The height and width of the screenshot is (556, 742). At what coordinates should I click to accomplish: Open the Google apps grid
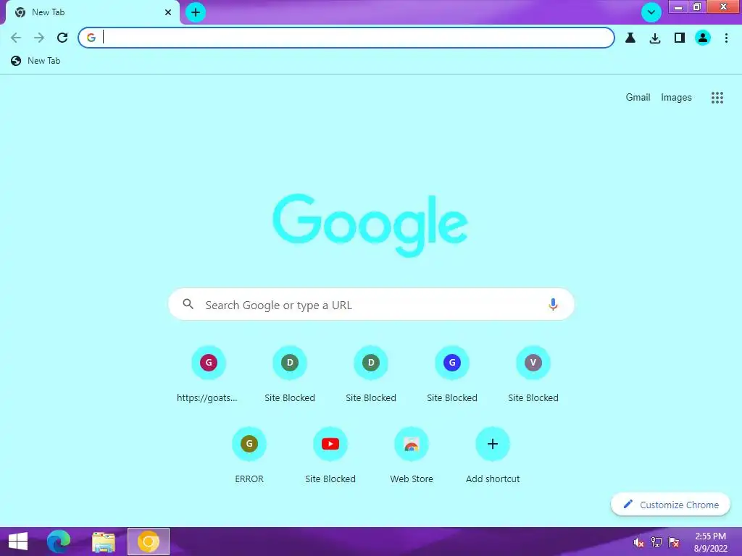pos(717,98)
